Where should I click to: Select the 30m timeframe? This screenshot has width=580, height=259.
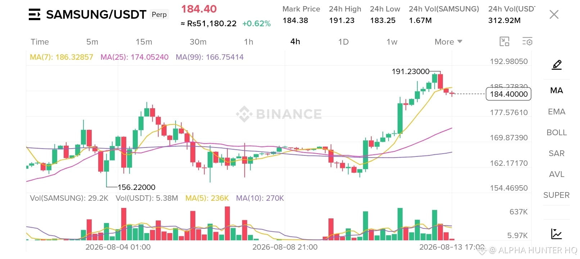[x=198, y=42]
